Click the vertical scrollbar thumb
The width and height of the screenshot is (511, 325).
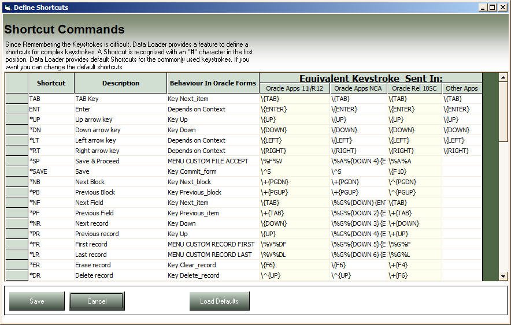(503, 111)
